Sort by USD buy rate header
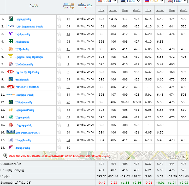Screen dimensions: 189x186 pyautogui.click(x=101, y=10)
